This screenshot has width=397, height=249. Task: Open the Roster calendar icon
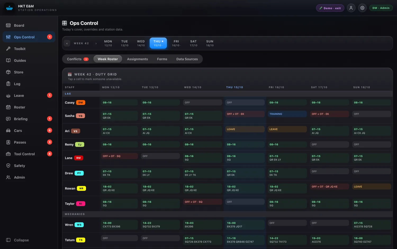pos(8,107)
